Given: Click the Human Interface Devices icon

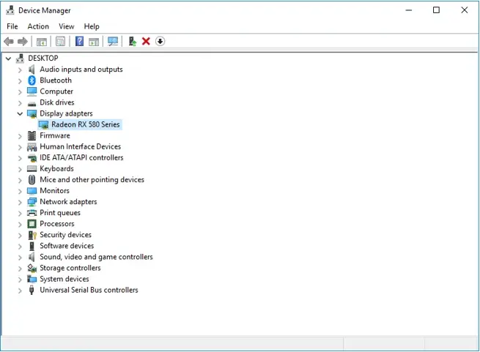Looking at the screenshot, I should pyautogui.click(x=32, y=147).
